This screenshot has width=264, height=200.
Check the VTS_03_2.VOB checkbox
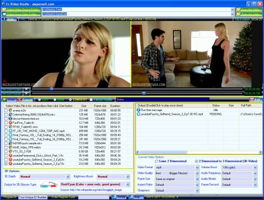[x=6, y=152]
